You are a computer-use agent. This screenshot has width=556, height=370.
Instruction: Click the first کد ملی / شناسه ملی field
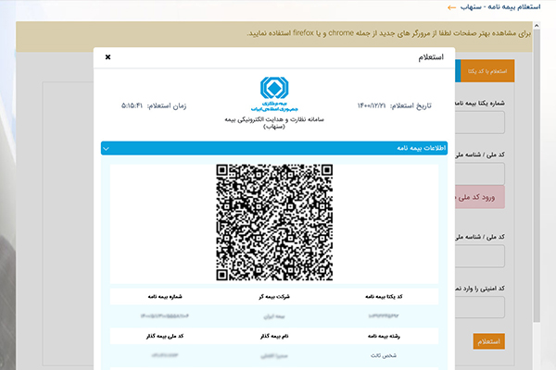pos(480,174)
